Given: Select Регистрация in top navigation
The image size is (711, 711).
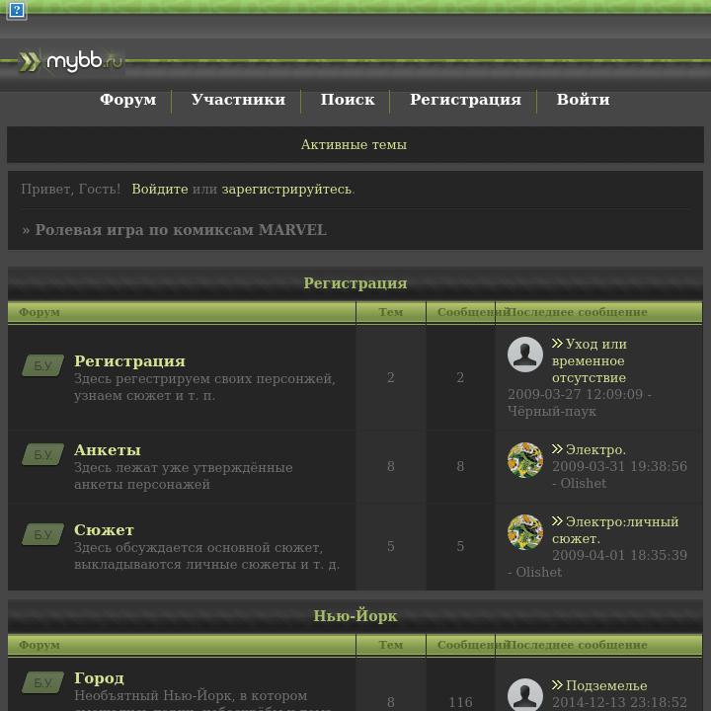Looking at the screenshot, I should pos(465,100).
